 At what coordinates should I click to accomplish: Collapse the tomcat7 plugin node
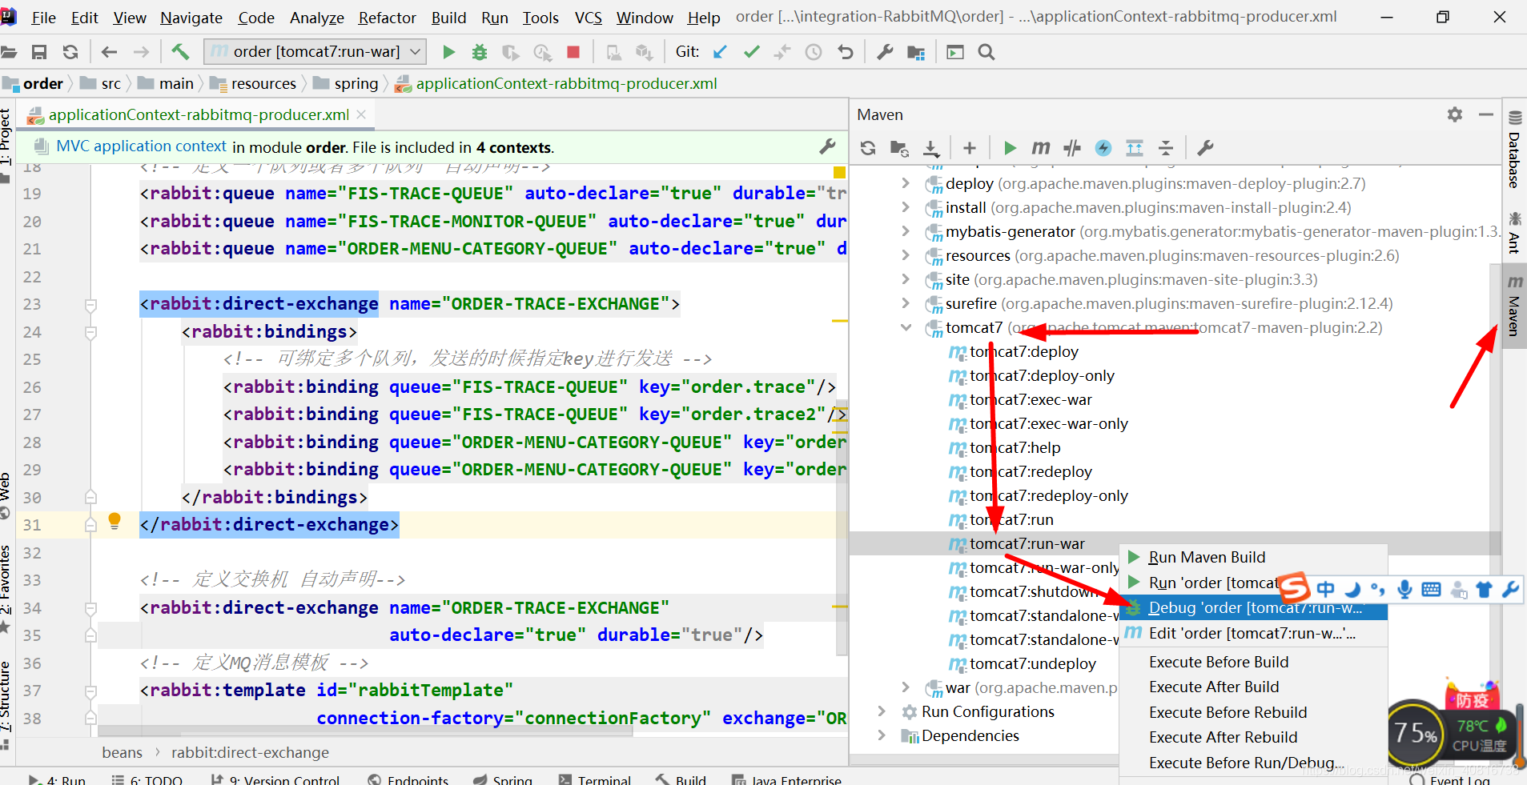click(906, 327)
